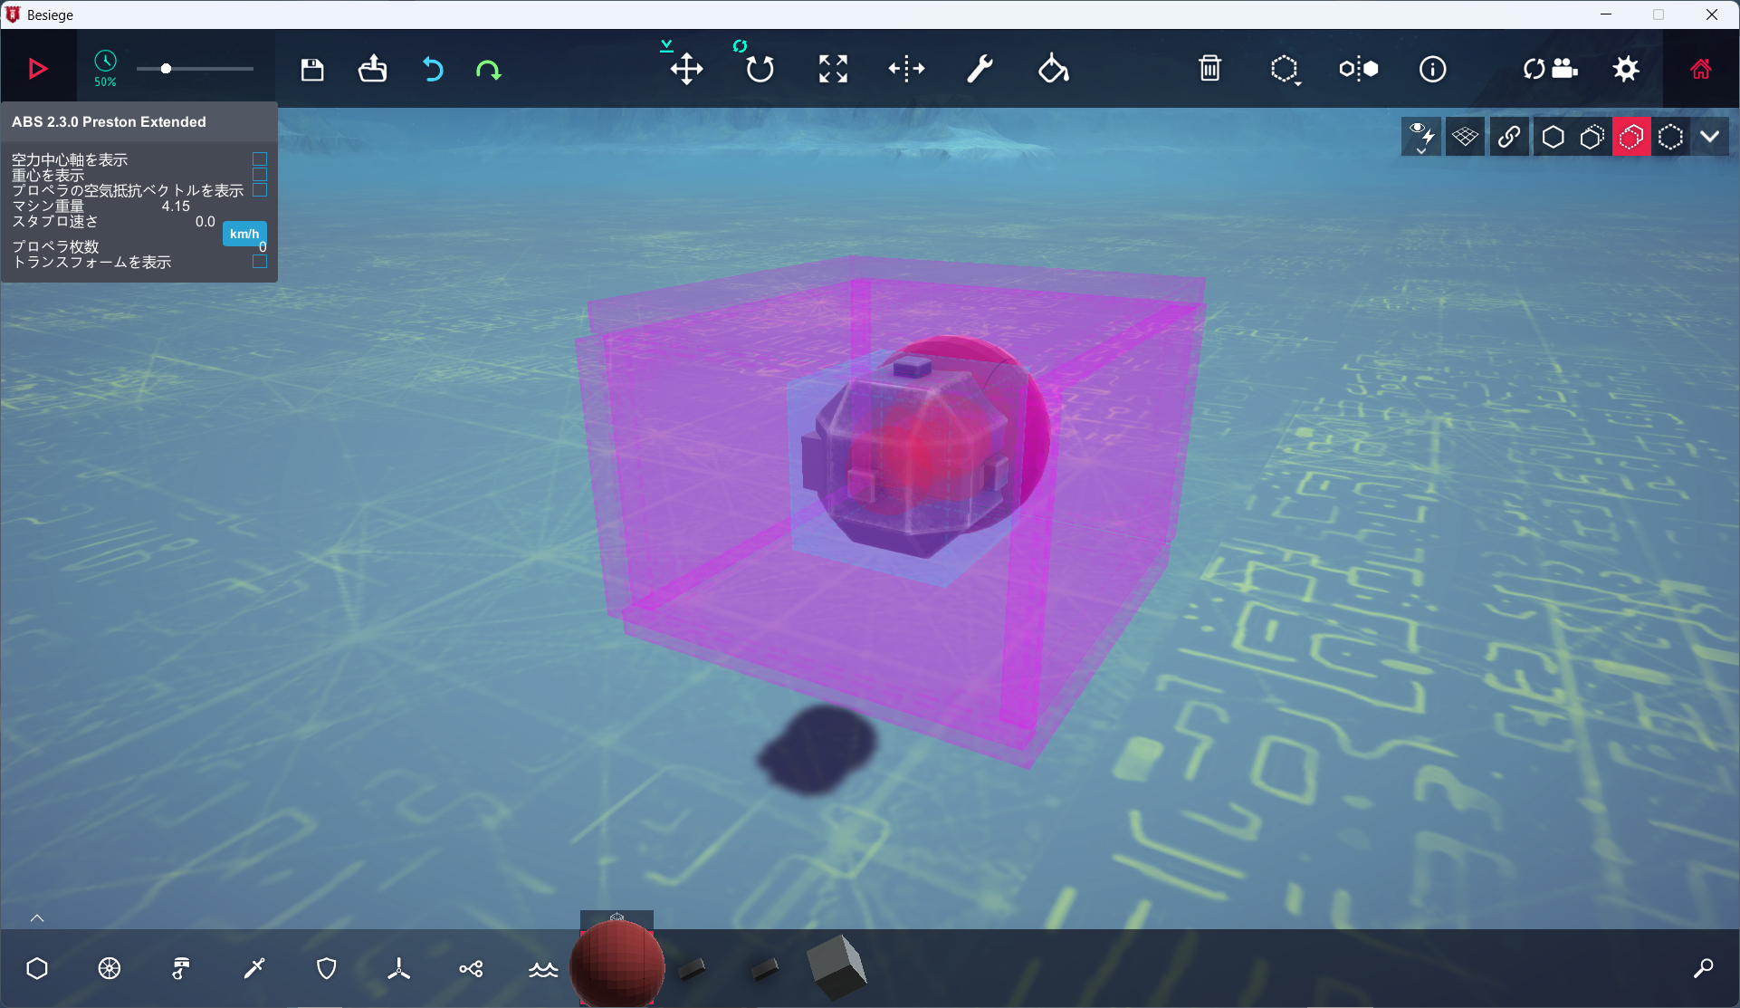Select the rotate tool
Viewport: 1740px width, 1008px height.
(x=760, y=69)
